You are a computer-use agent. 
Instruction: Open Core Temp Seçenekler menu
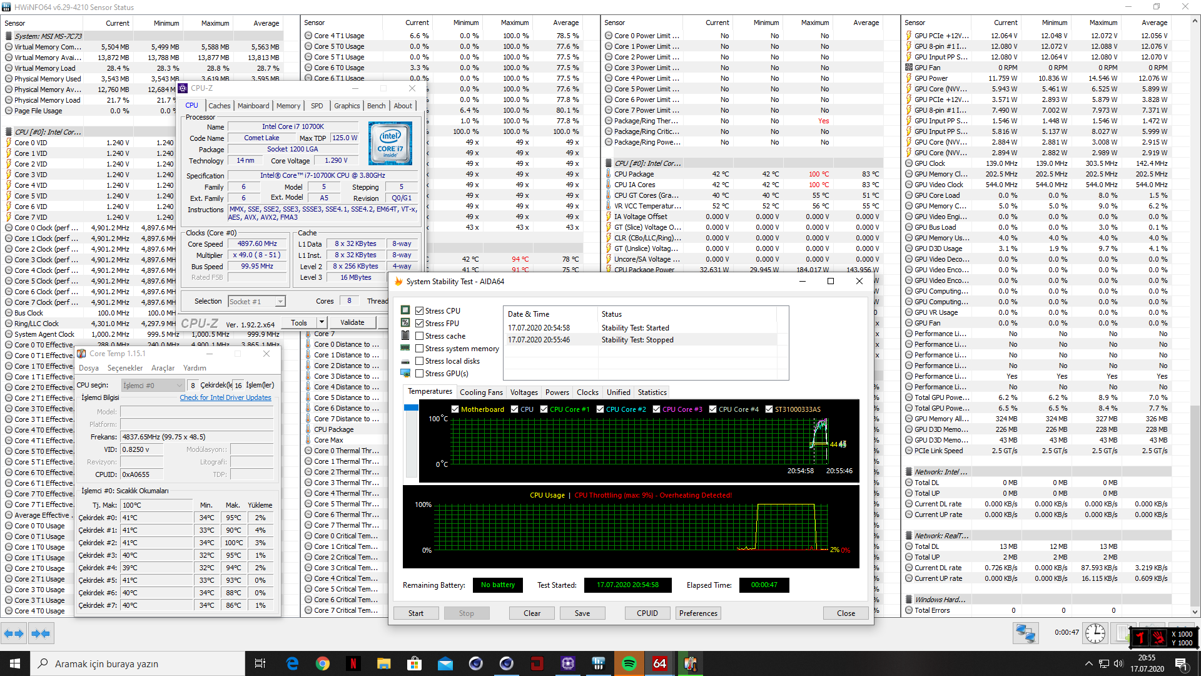click(x=125, y=368)
